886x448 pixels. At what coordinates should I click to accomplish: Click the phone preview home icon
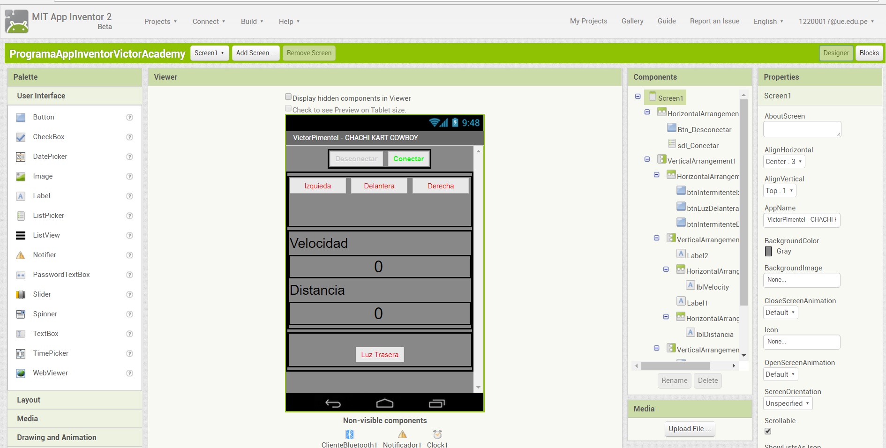click(385, 403)
